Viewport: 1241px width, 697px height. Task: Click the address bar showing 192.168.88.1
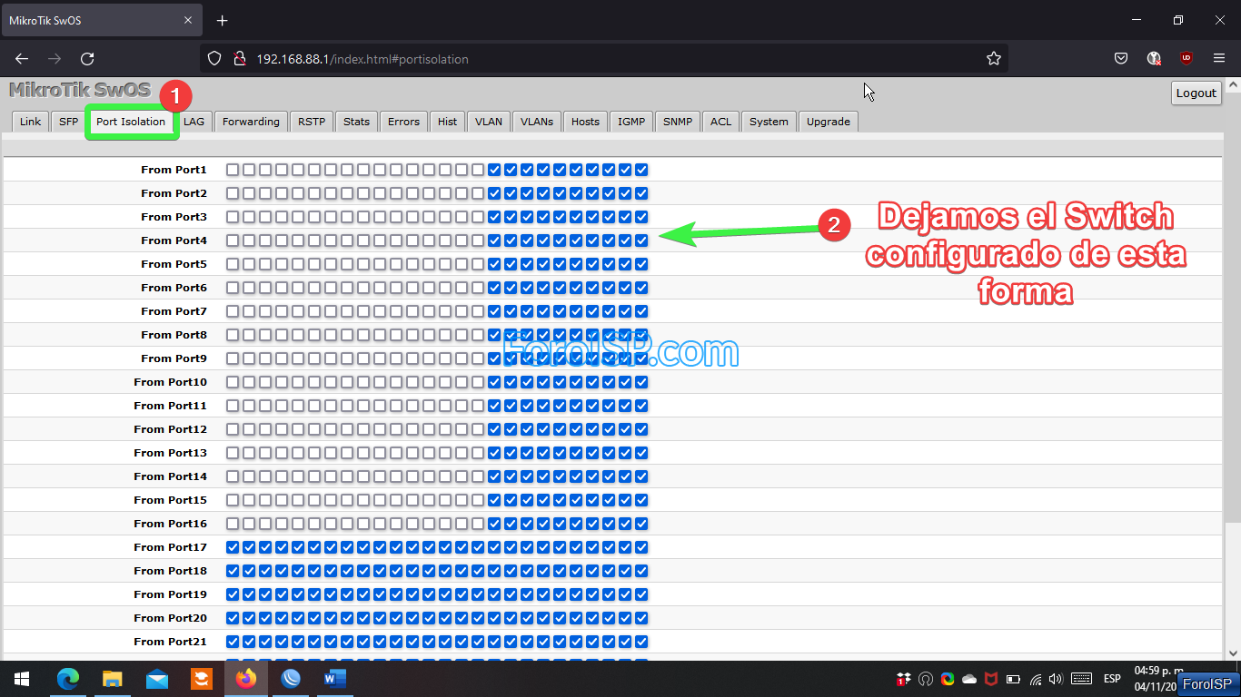600,59
